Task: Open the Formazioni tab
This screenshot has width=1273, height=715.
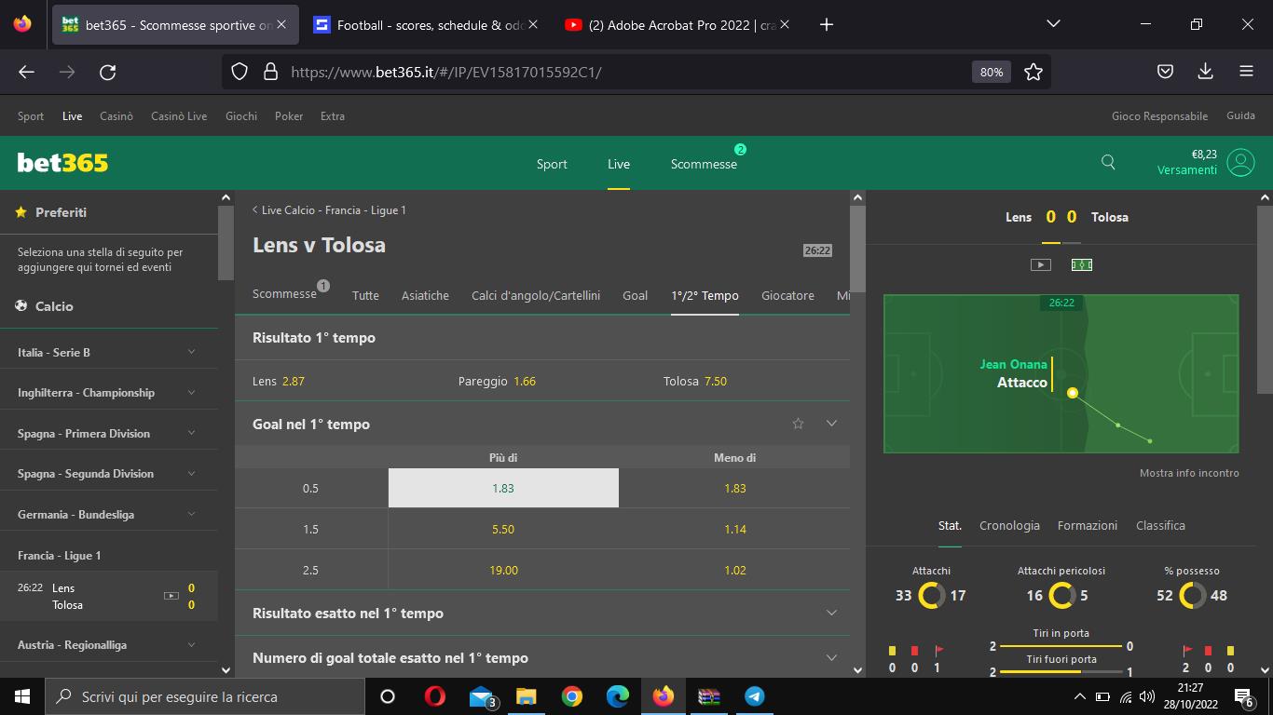Action: coord(1087,525)
